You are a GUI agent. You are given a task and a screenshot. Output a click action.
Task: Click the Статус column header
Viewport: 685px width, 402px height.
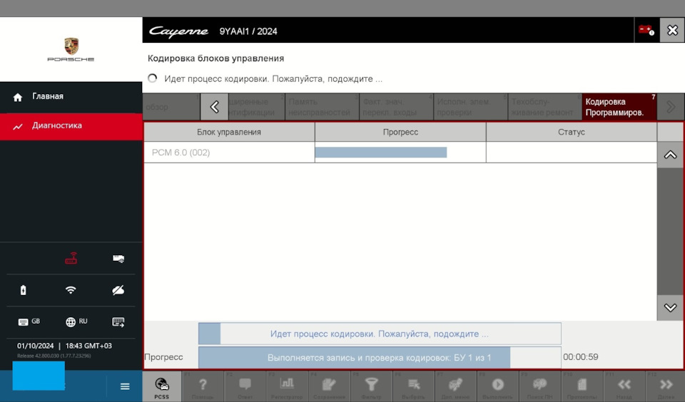click(x=572, y=132)
